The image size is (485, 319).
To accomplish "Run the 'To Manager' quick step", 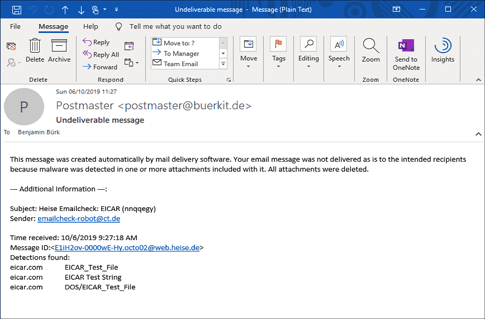I will point(185,53).
